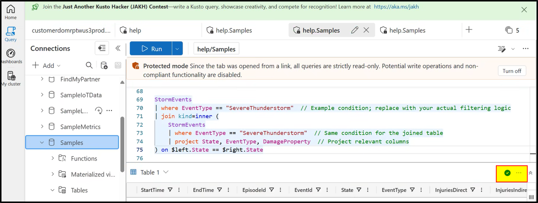Rename active help.Samples tab with pencil
This screenshot has width=538, height=203.
coord(355,30)
